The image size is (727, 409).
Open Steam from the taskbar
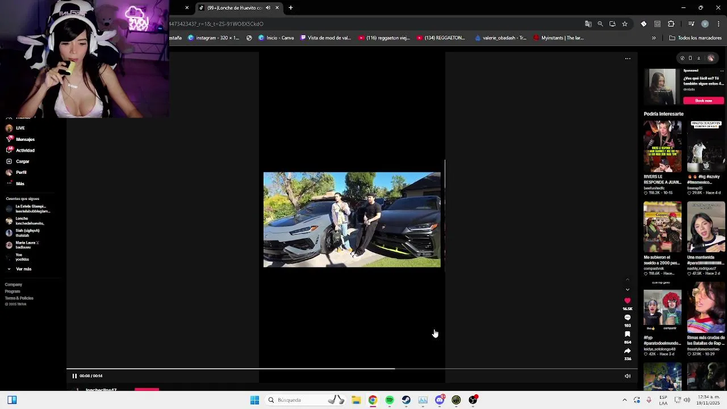tap(406, 400)
